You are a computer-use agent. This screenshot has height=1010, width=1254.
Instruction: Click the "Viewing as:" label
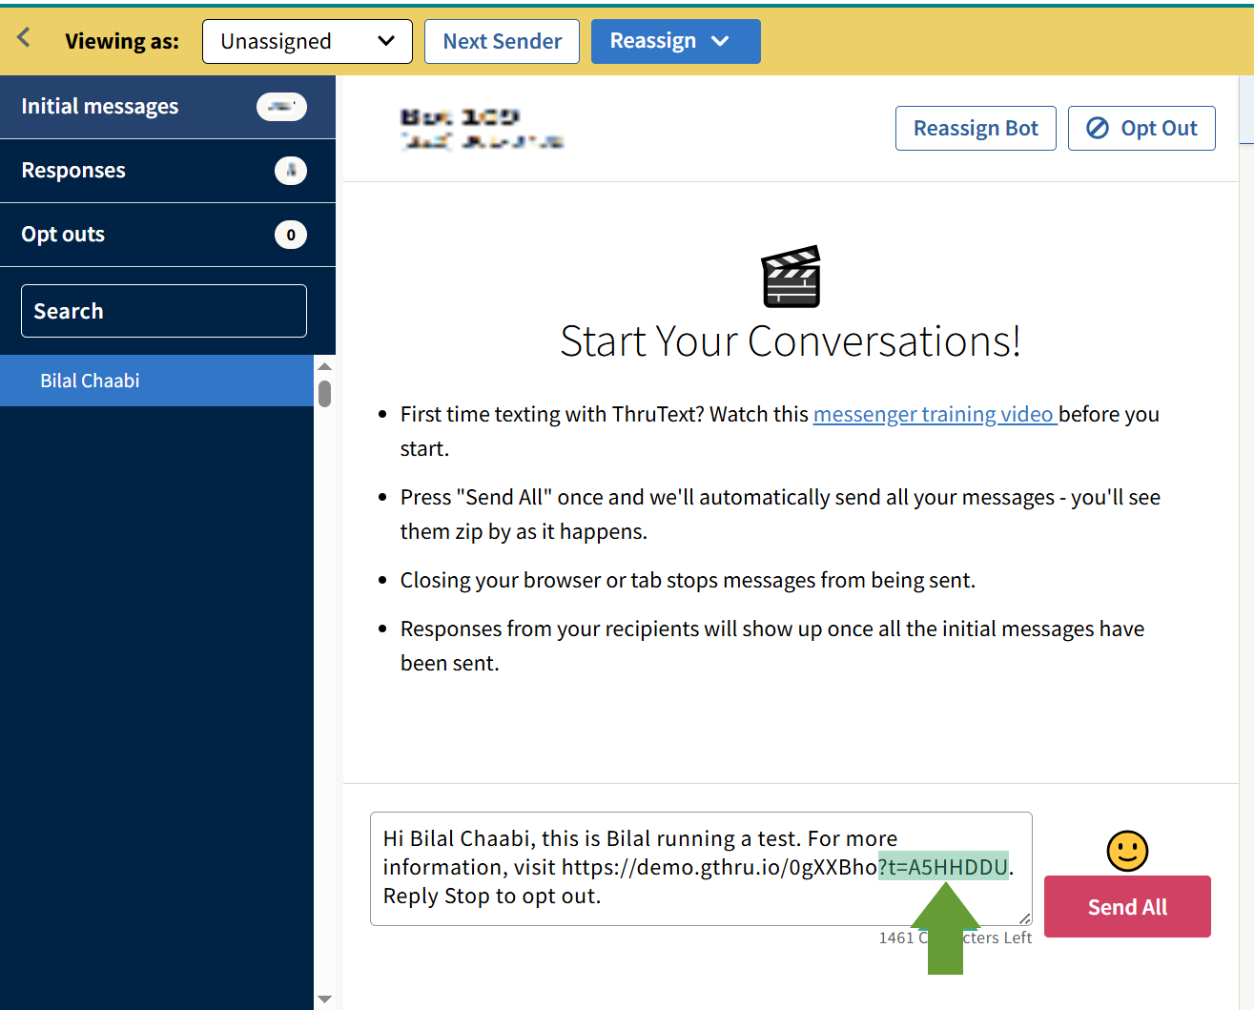point(122,41)
